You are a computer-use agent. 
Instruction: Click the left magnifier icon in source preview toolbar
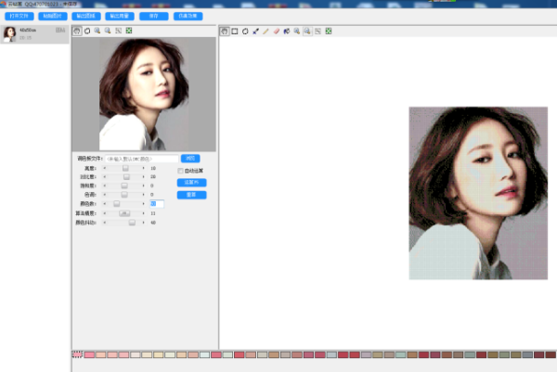tap(97, 31)
